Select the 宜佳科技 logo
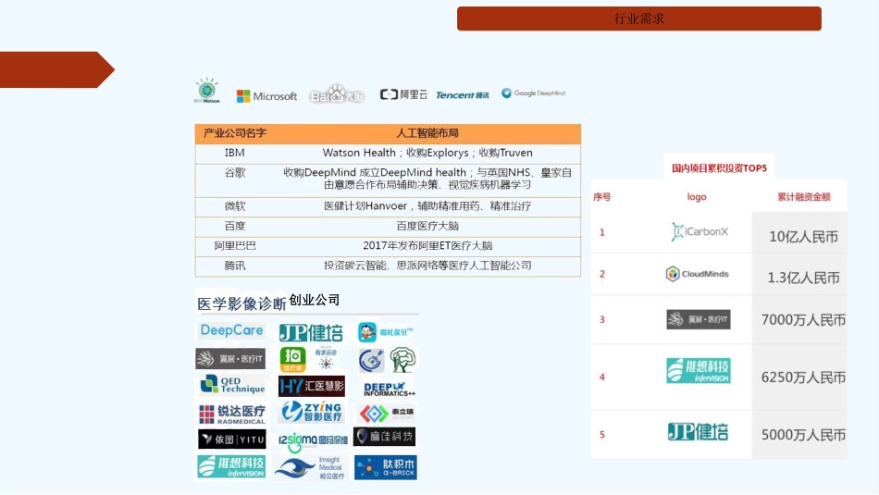 point(385,436)
